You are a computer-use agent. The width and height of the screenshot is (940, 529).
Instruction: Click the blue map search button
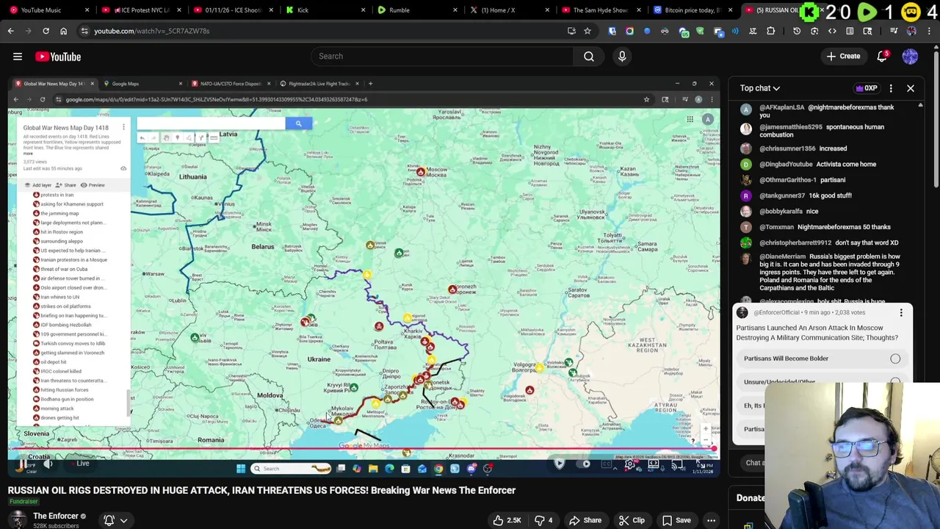298,123
